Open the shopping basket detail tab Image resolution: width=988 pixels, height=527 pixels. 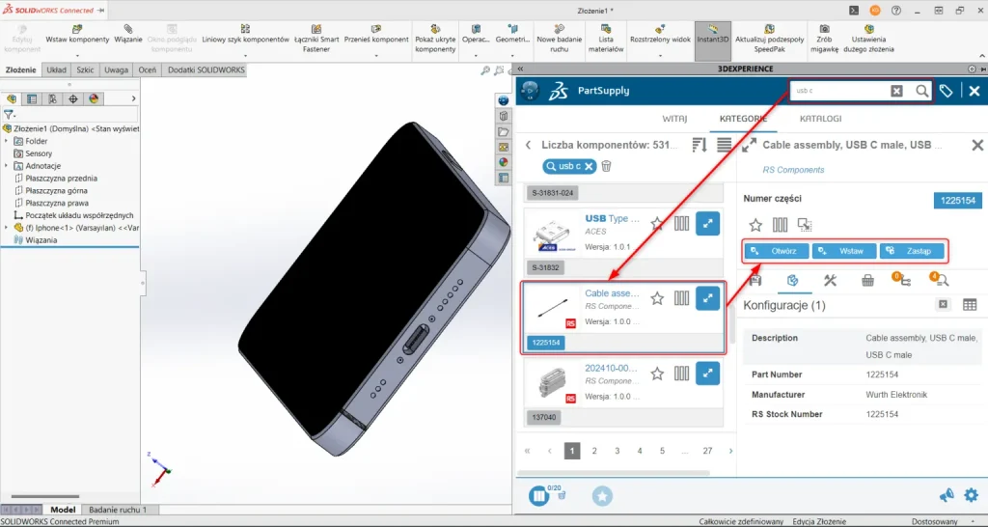point(867,281)
